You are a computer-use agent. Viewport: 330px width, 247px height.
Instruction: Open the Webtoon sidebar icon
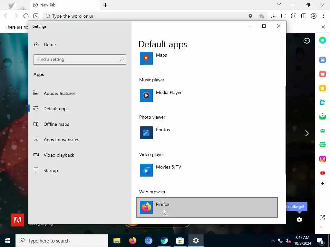click(x=322, y=144)
